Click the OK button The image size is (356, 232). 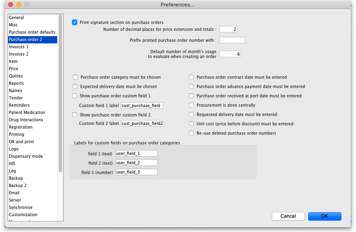pyautogui.click(x=324, y=216)
